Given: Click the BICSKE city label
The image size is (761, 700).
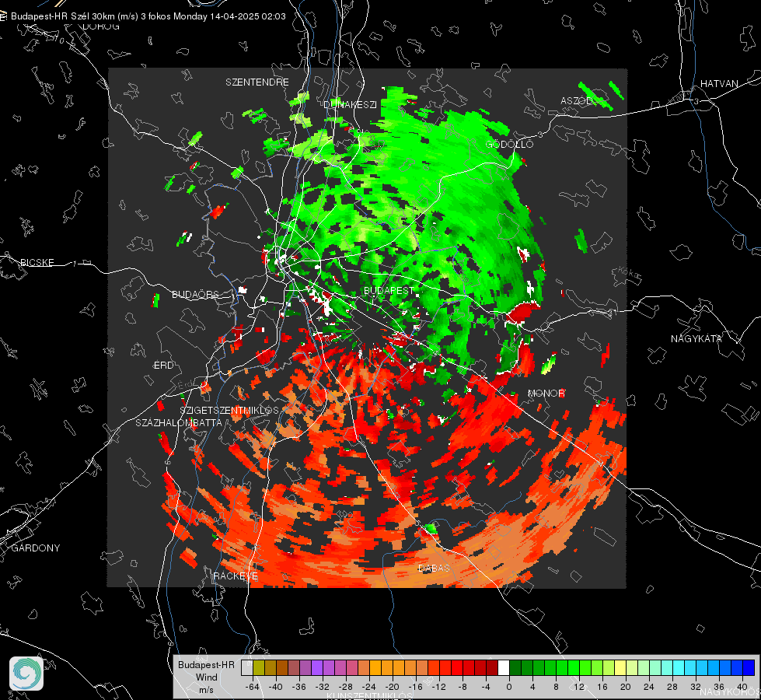Looking at the screenshot, I should [x=37, y=262].
